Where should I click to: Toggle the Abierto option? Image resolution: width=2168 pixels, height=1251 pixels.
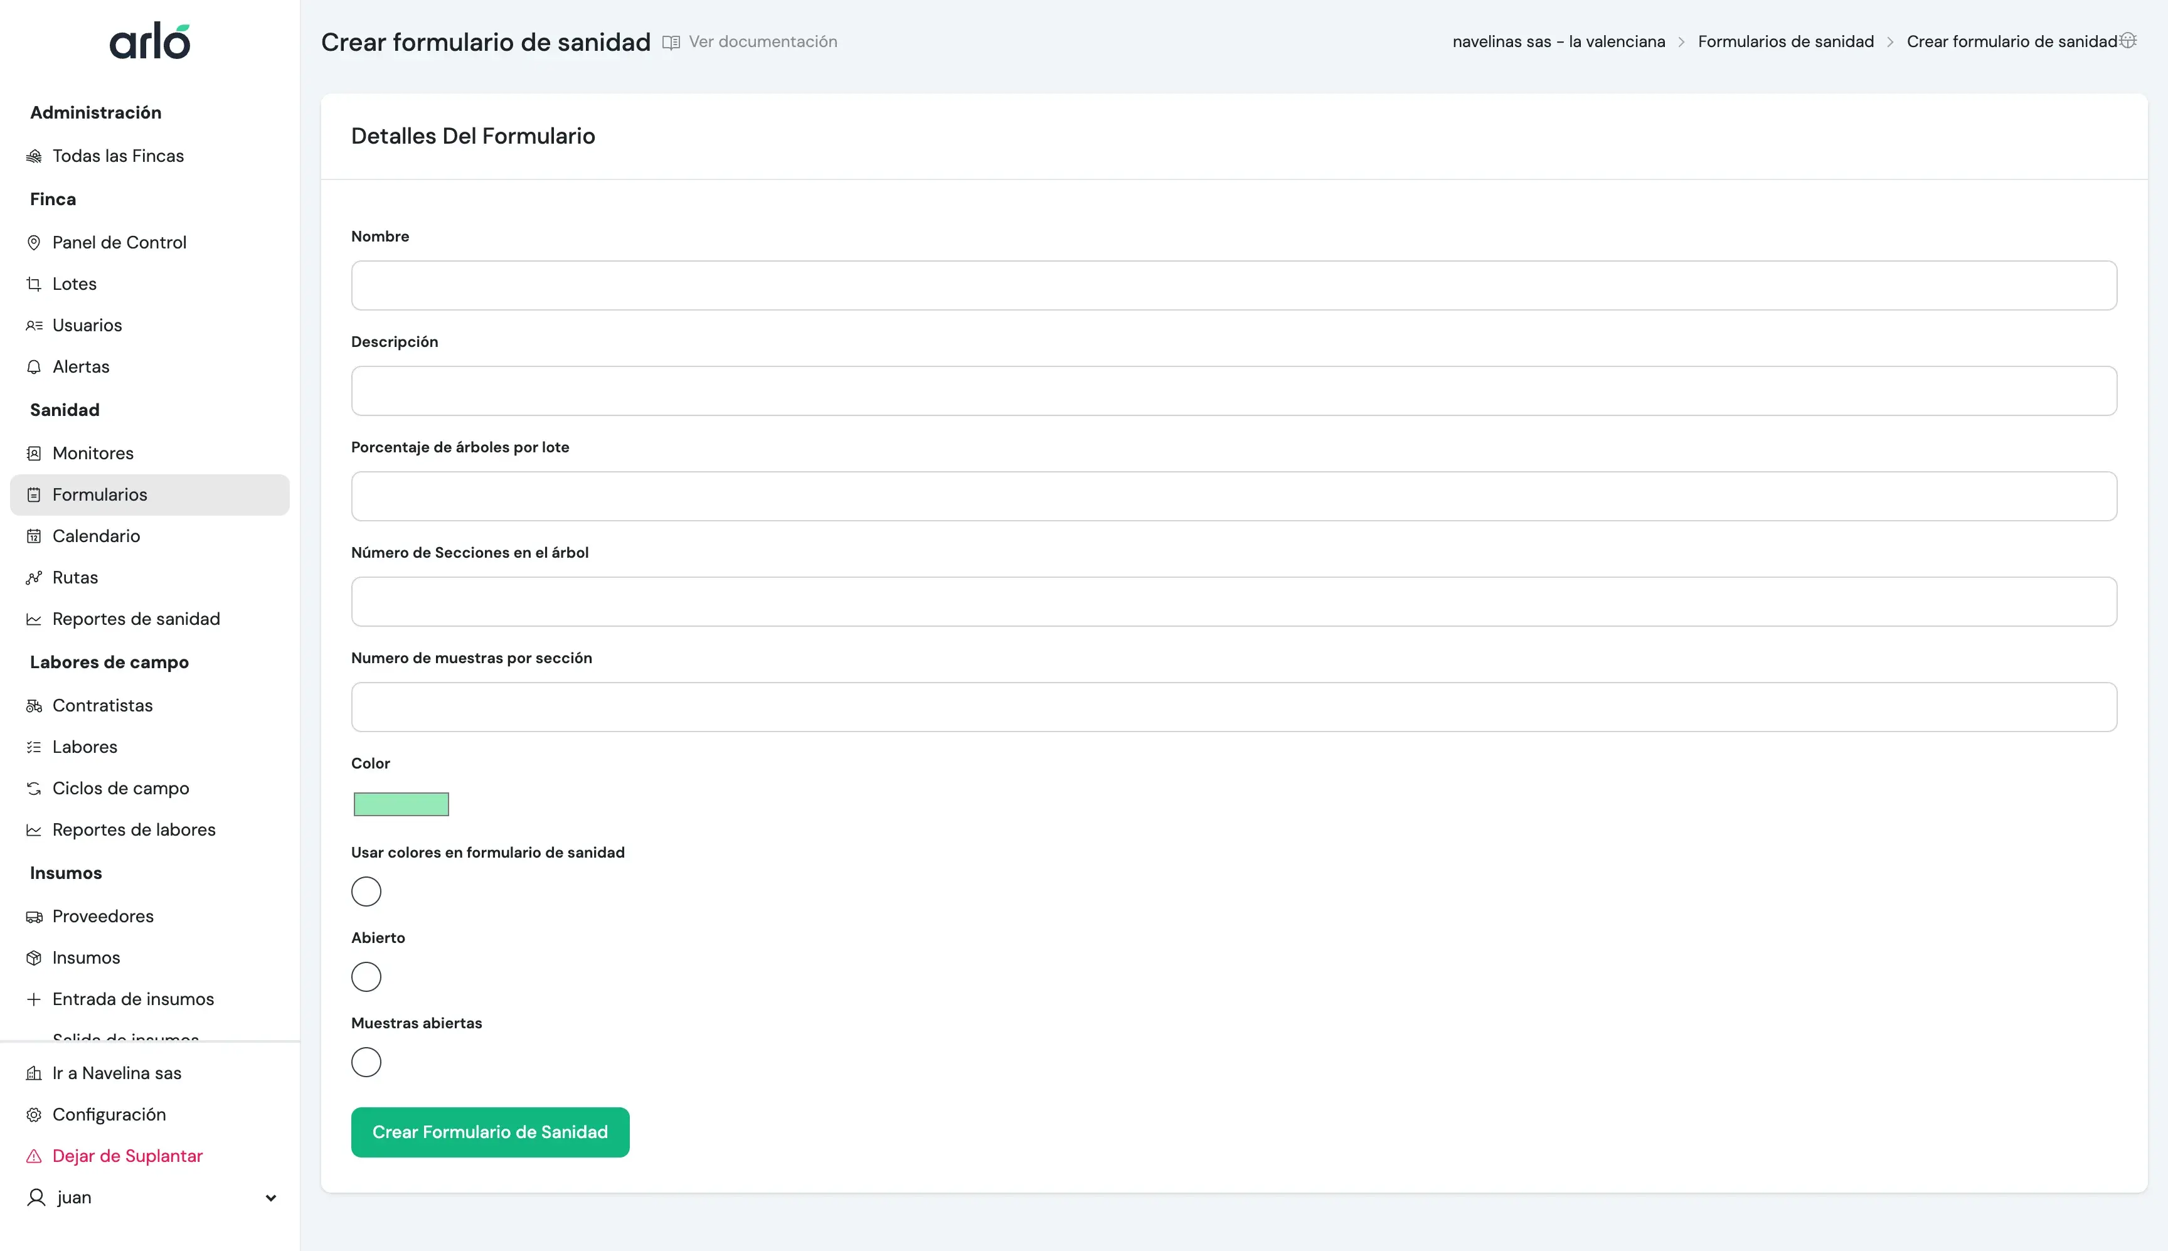367,976
